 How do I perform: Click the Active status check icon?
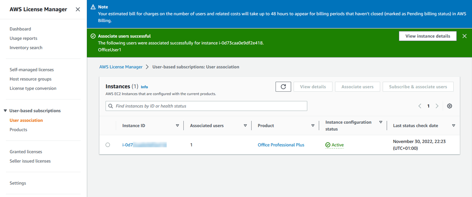(x=328, y=145)
